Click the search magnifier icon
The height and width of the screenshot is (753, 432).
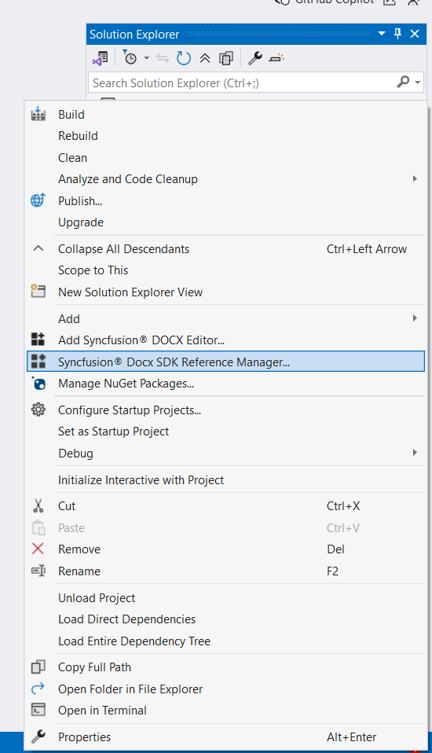(x=403, y=82)
